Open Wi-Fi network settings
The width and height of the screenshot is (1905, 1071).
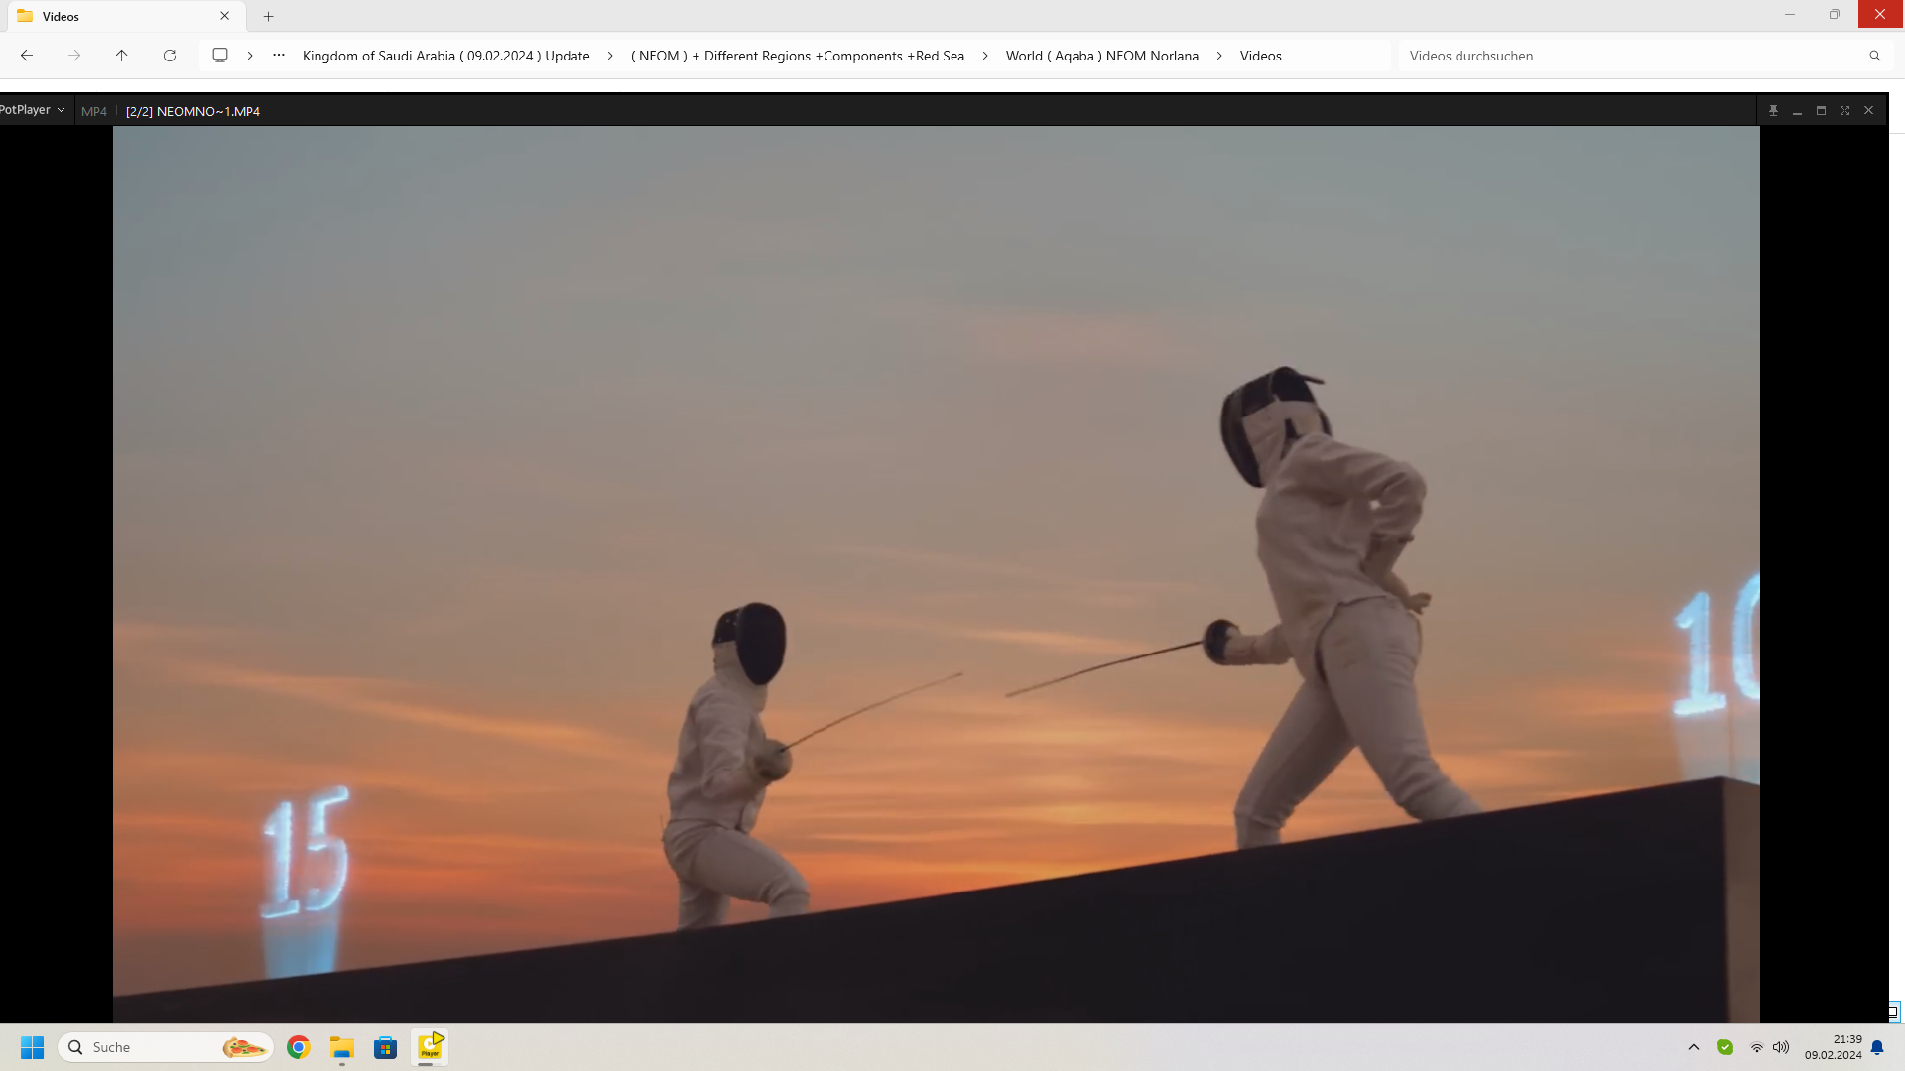[x=1757, y=1047]
